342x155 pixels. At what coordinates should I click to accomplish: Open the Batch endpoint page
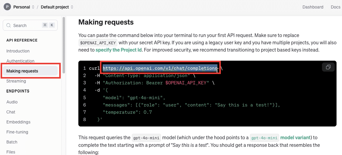click(x=12, y=142)
